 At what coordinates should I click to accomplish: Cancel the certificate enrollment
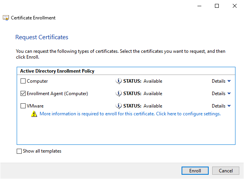226,171
